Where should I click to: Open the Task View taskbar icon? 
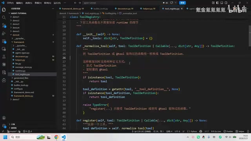pyautogui.click(x=49, y=137)
